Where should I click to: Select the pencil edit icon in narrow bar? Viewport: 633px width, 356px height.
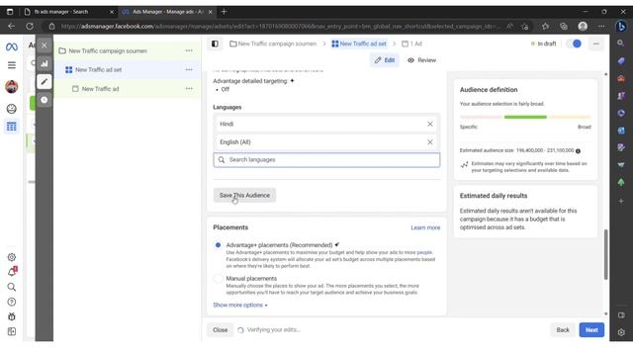45,81
